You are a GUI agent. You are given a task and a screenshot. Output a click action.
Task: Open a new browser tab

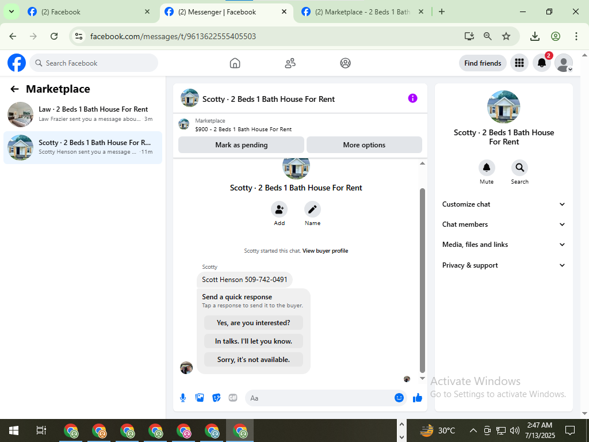(442, 12)
